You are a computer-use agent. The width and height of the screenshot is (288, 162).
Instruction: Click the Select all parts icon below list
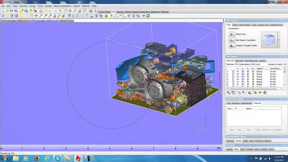pos(228,93)
